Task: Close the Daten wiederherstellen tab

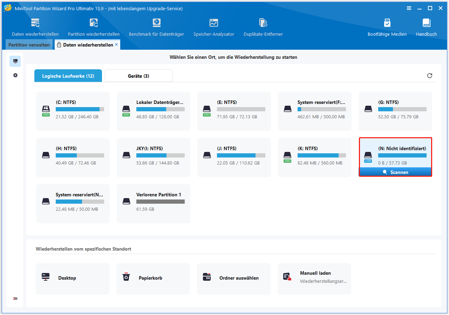Action: [x=116, y=45]
